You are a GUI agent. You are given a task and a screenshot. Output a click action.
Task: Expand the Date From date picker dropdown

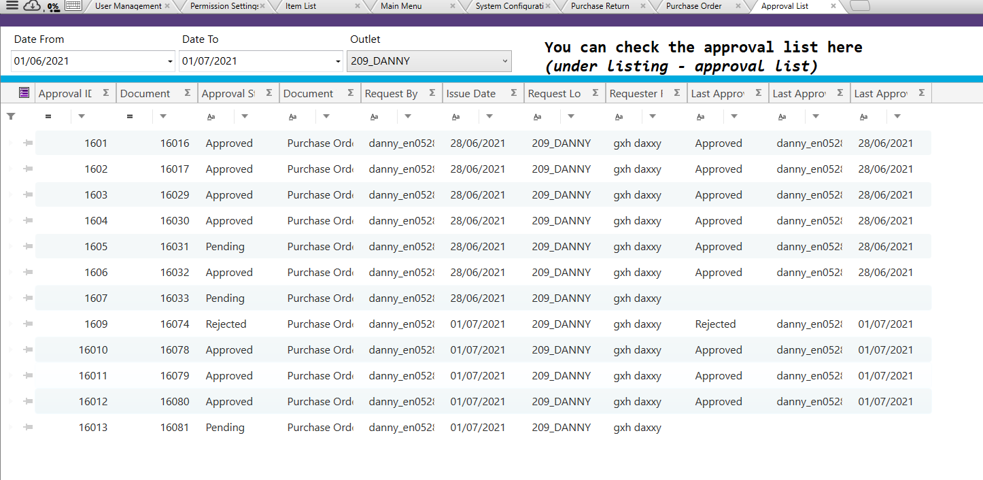pyautogui.click(x=169, y=62)
